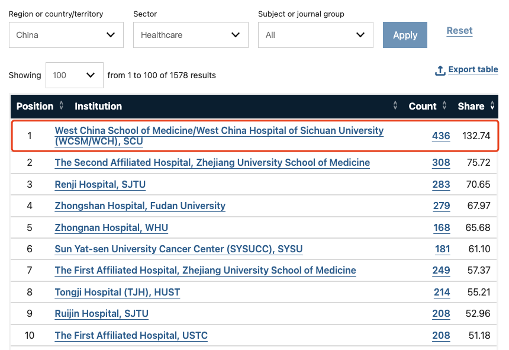Select the share value 65.68
The image size is (509, 350).
point(478,227)
